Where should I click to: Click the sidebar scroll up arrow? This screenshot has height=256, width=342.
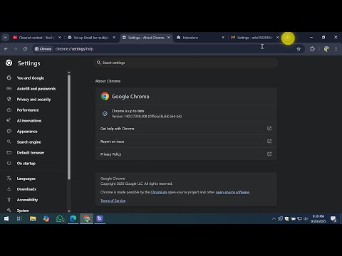pyautogui.click(x=69, y=73)
